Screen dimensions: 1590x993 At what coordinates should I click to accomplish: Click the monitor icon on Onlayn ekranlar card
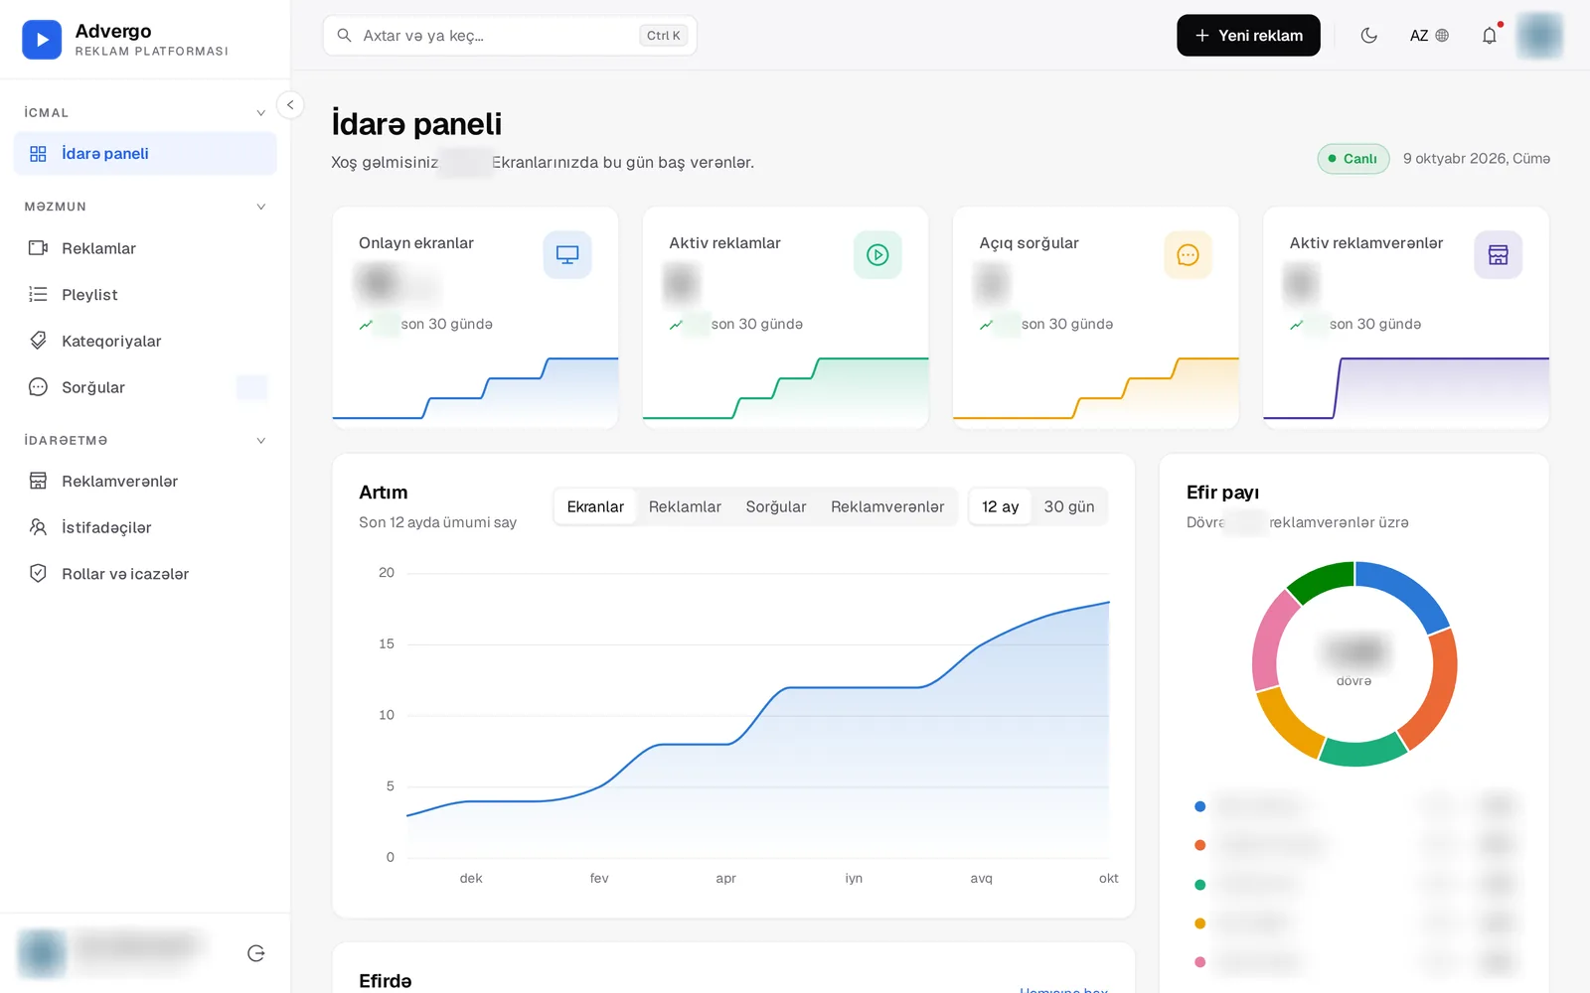coord(567,255)
